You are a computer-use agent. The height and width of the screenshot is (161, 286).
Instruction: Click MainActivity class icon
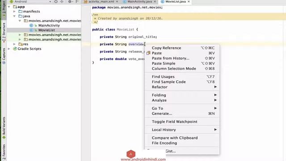[31, 25]
